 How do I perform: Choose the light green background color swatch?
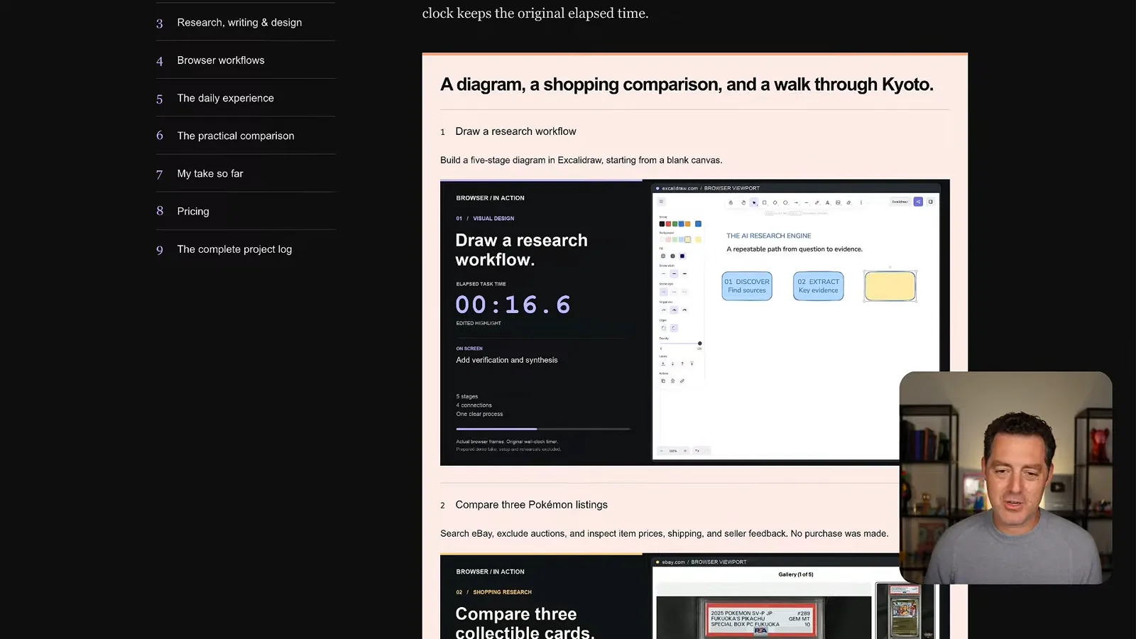(x=674, y=239)
